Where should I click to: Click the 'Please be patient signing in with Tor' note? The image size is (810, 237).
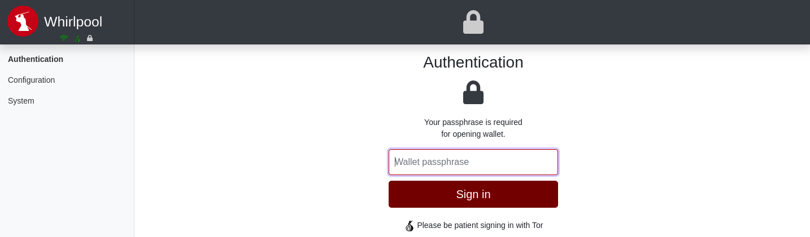(x=480, y=225)
